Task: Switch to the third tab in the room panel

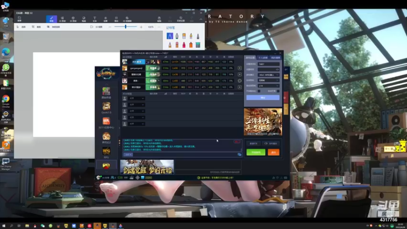Action: (x=275, y=58)
